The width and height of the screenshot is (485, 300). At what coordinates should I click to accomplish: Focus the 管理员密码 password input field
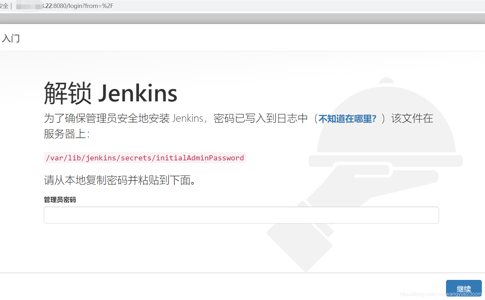click(241, 215)
